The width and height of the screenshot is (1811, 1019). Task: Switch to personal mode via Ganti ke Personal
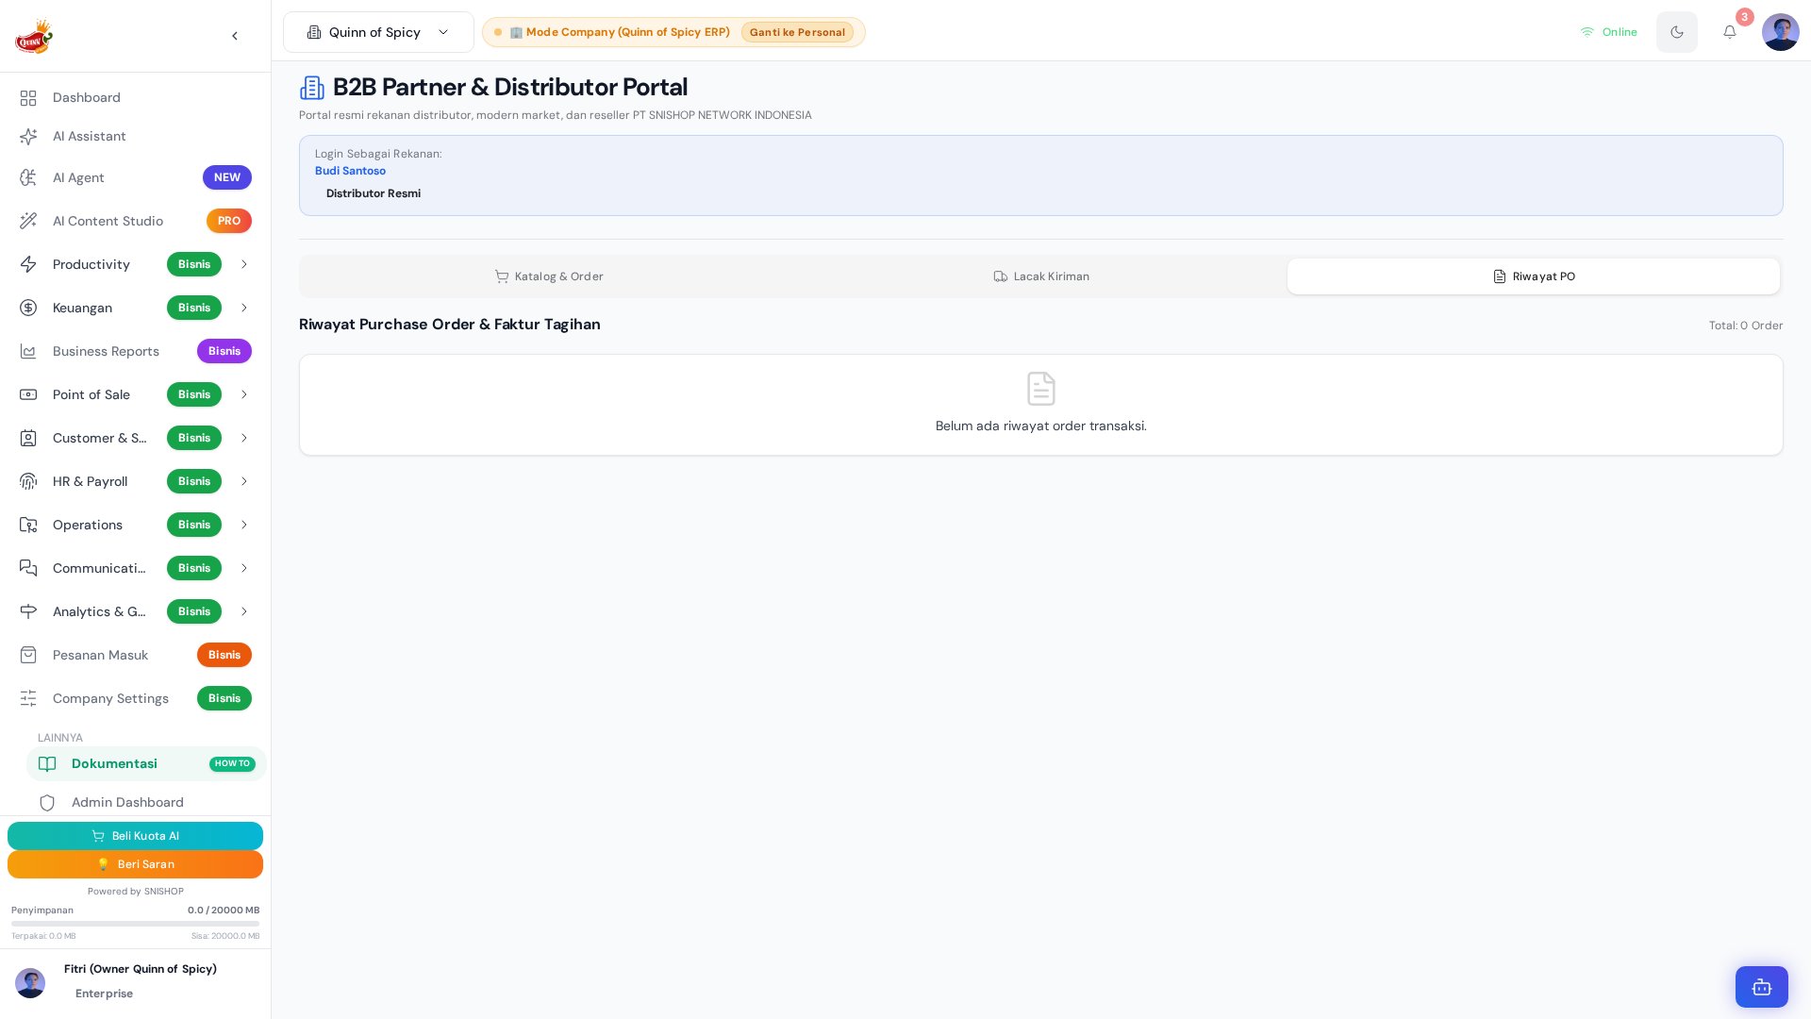[x=797, y=32]
